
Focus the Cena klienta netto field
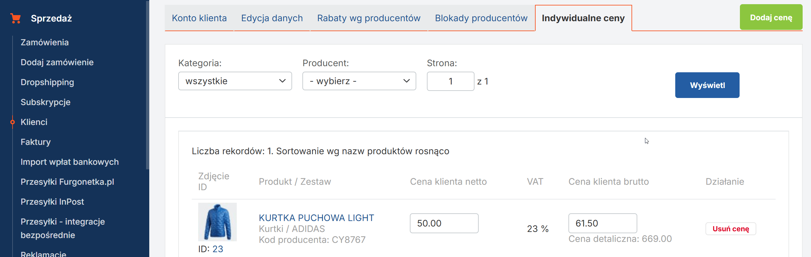444,223
